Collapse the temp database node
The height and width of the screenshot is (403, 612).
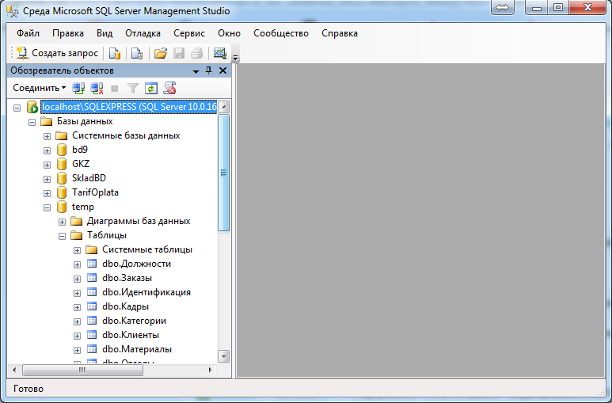coord(47,207)
